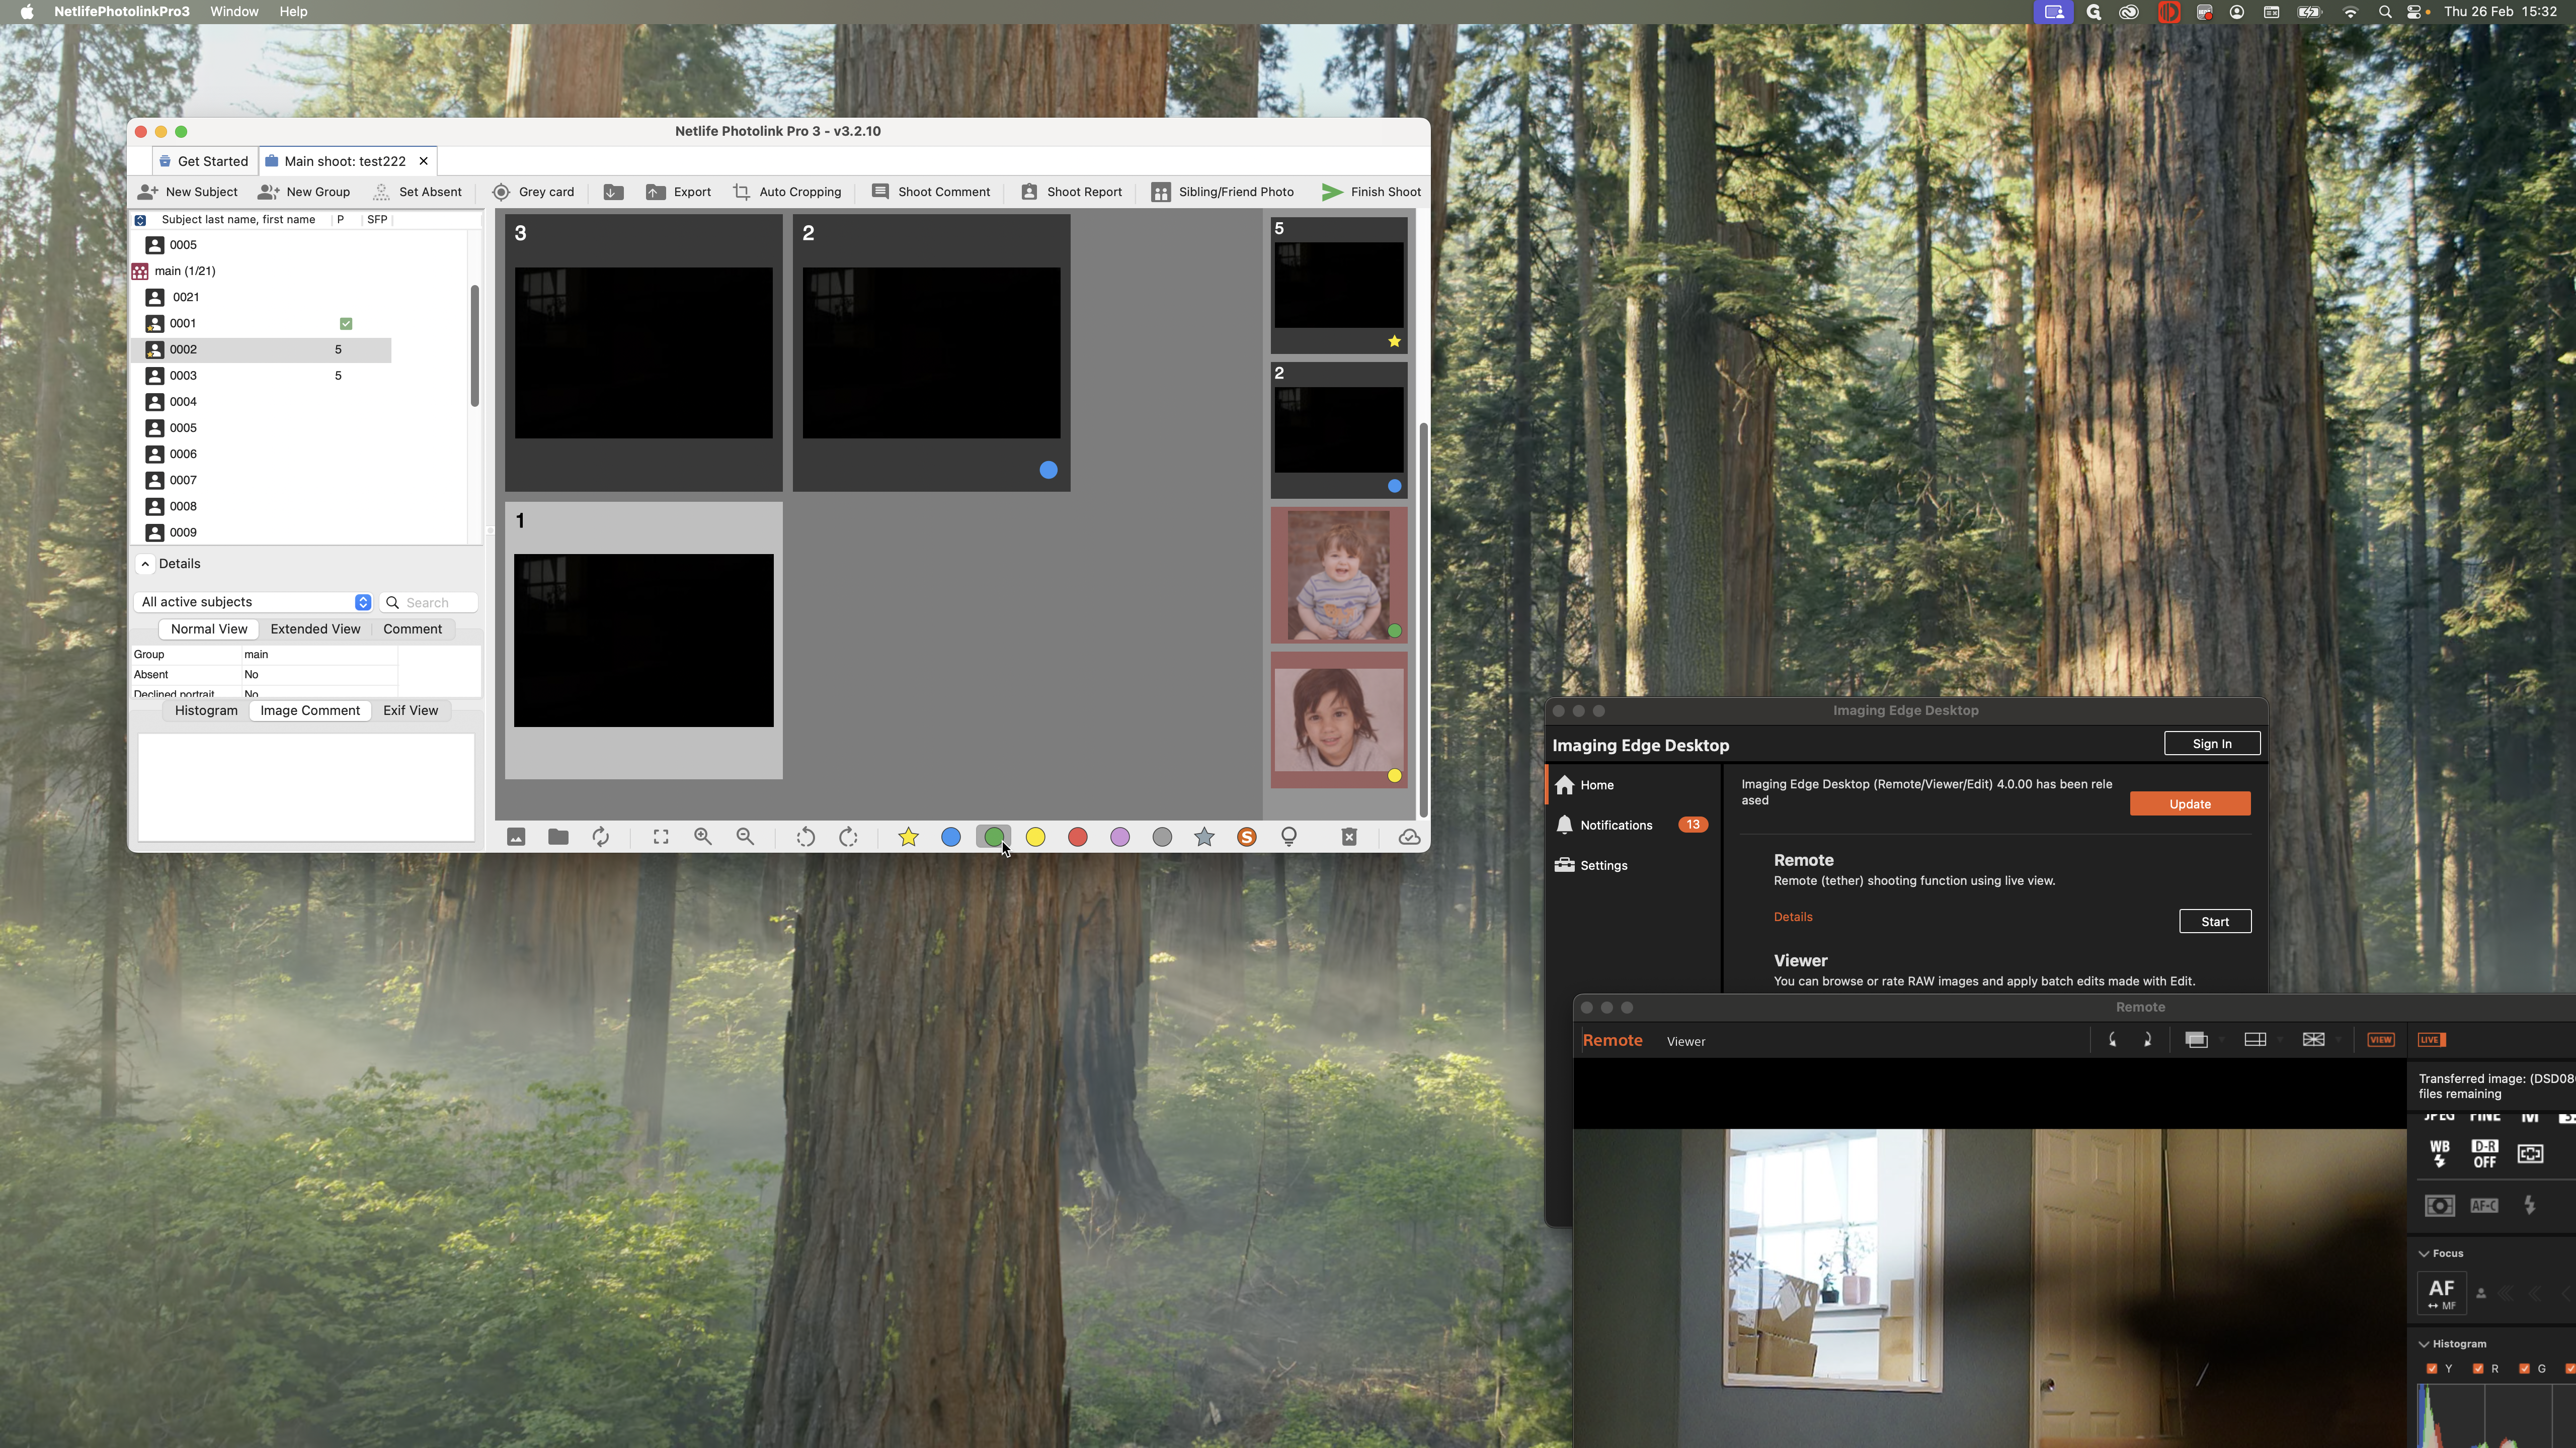Collapse the Details section chevron
The image size is (2576, 1448).
click(x=146, y=565)
